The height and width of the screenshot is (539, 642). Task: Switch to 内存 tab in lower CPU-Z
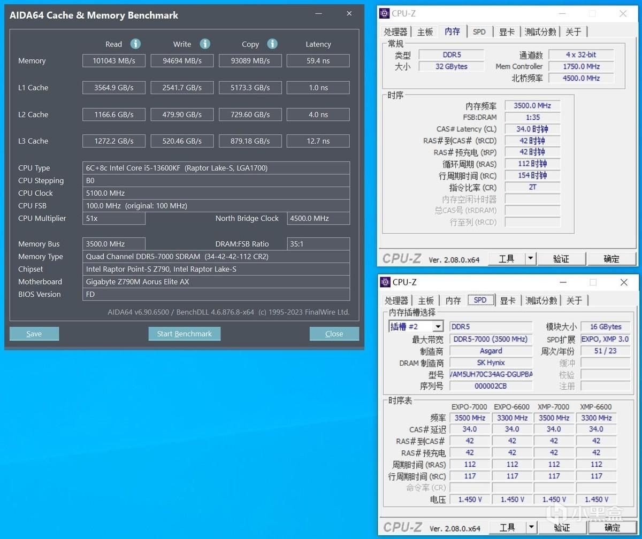453,301
